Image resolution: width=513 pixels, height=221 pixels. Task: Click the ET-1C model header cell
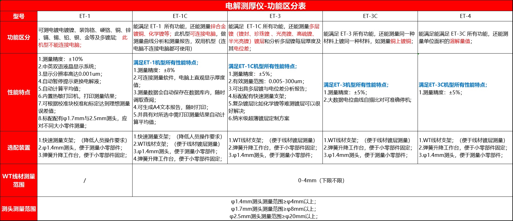click(x=180, y=16)
